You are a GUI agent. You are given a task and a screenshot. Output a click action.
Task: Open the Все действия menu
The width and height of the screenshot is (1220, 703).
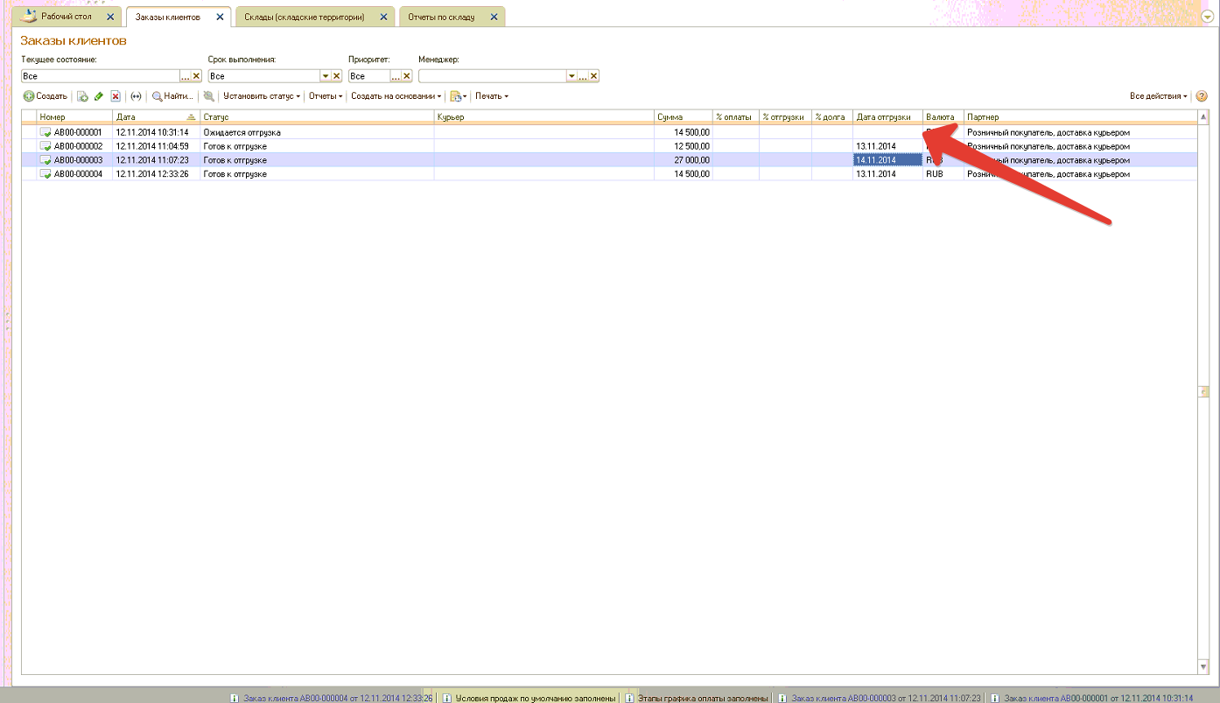coord(1158,96)
